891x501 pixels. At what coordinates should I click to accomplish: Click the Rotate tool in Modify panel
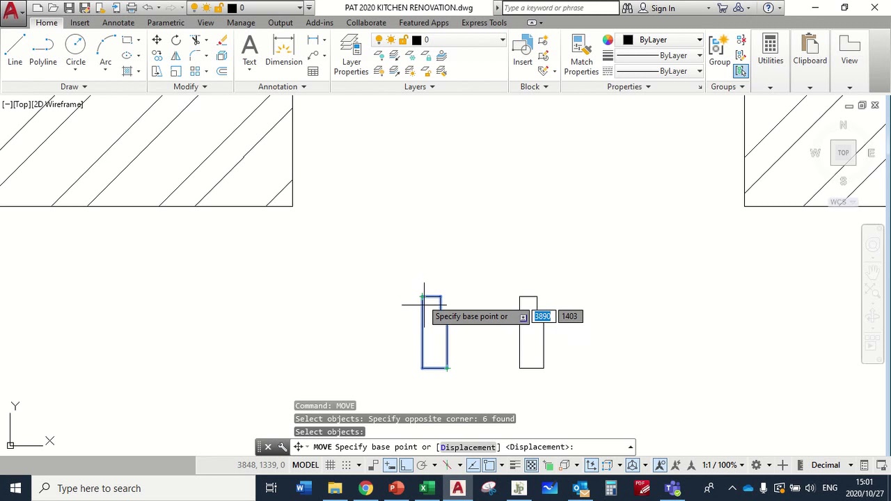click(x=176, y=40)
